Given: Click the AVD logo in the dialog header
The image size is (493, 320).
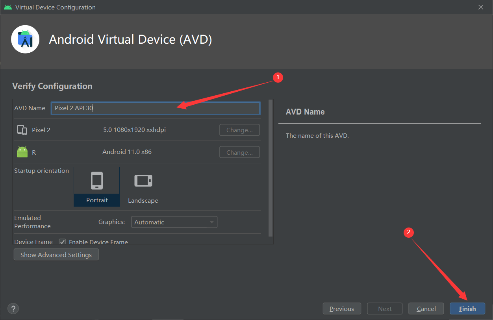Looking at the screenshot, I should 25,39.
